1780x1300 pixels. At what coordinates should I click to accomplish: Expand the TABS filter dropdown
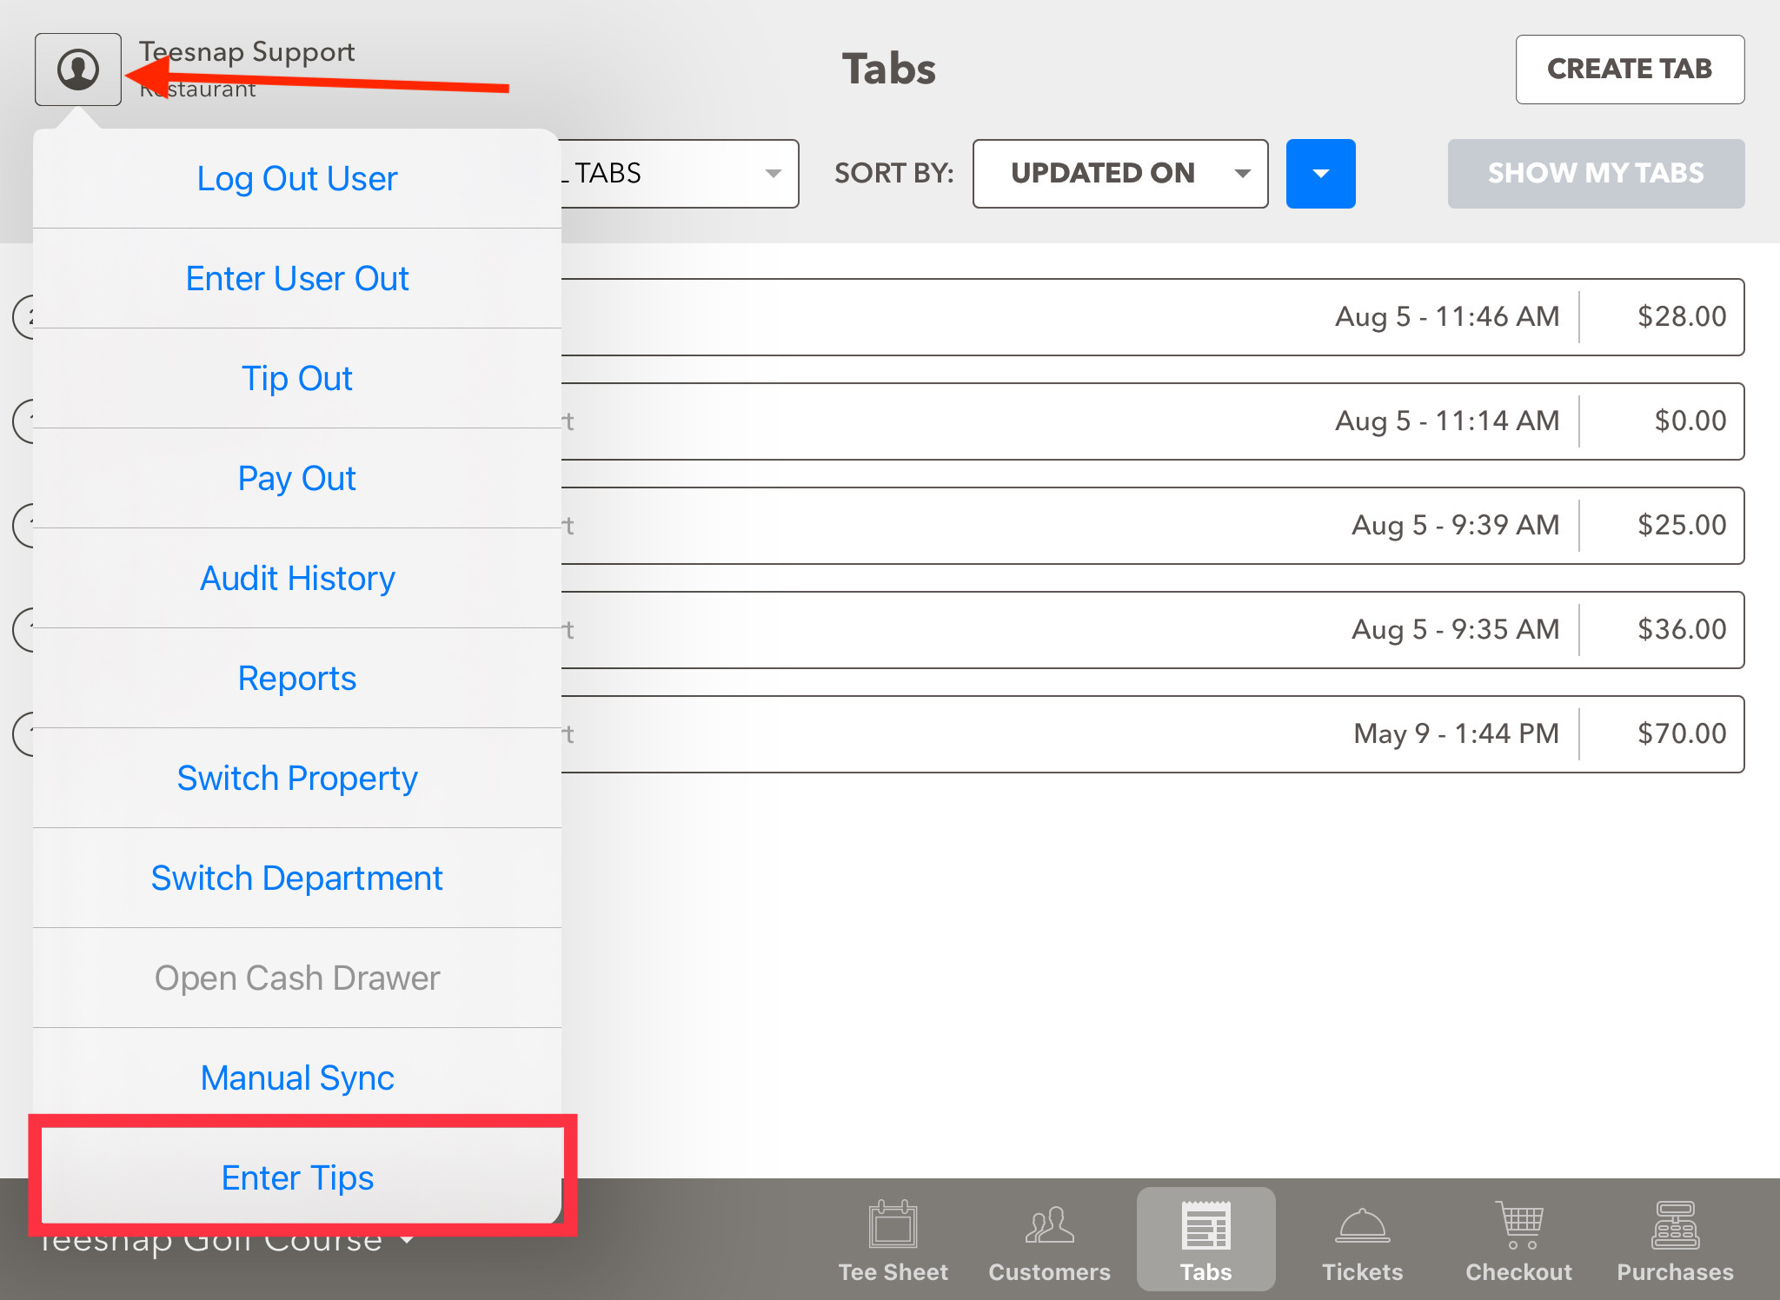tap(680, 174)
